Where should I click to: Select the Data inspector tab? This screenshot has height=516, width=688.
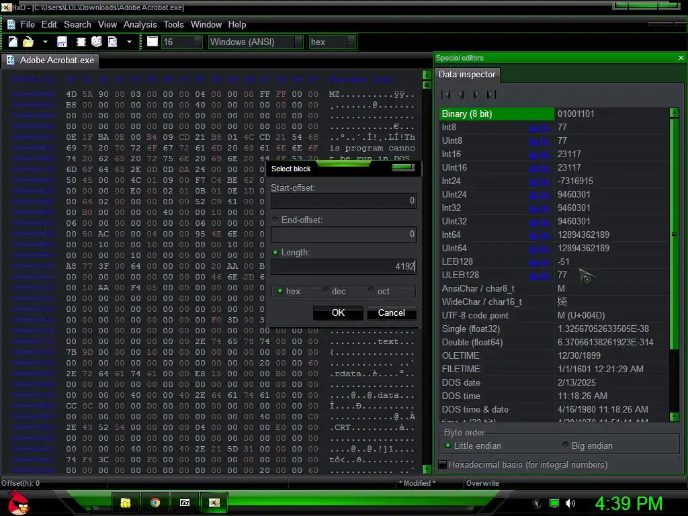467,74
